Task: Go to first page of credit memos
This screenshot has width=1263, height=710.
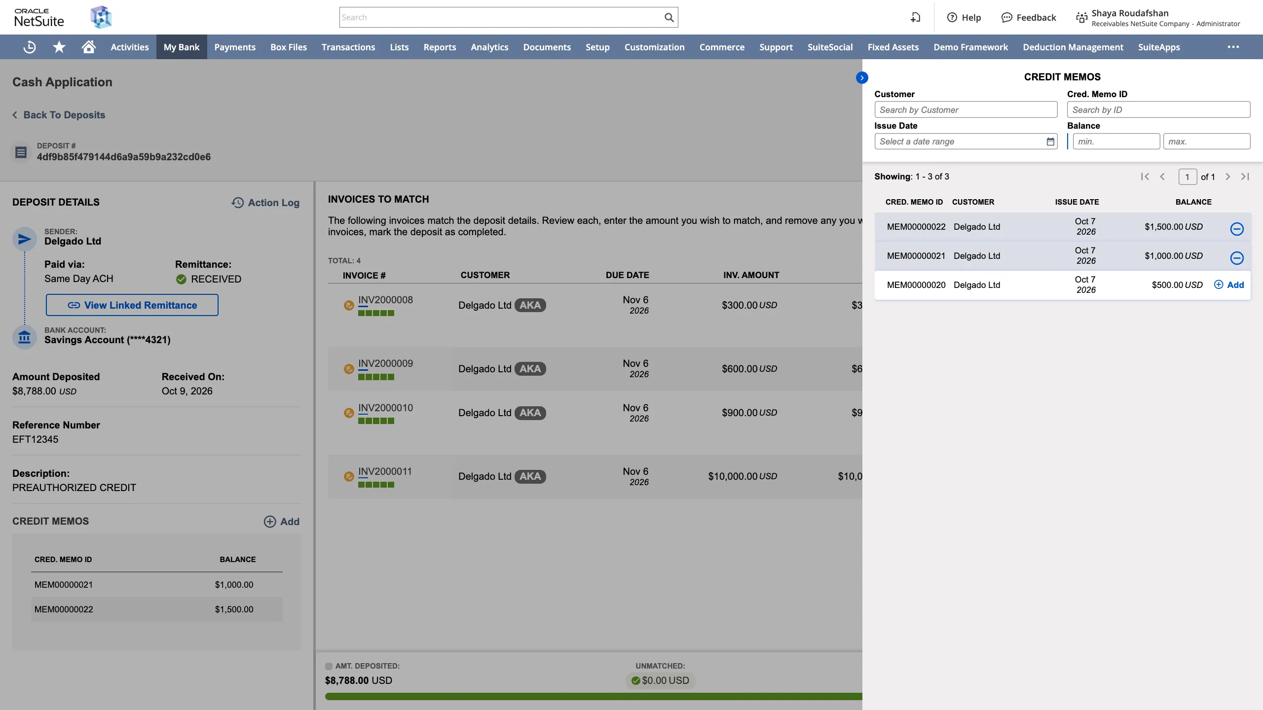Action: coord(1145,177)
